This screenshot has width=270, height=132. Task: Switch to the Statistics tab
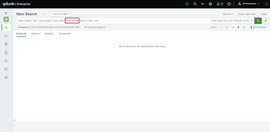tap(49, 34)
